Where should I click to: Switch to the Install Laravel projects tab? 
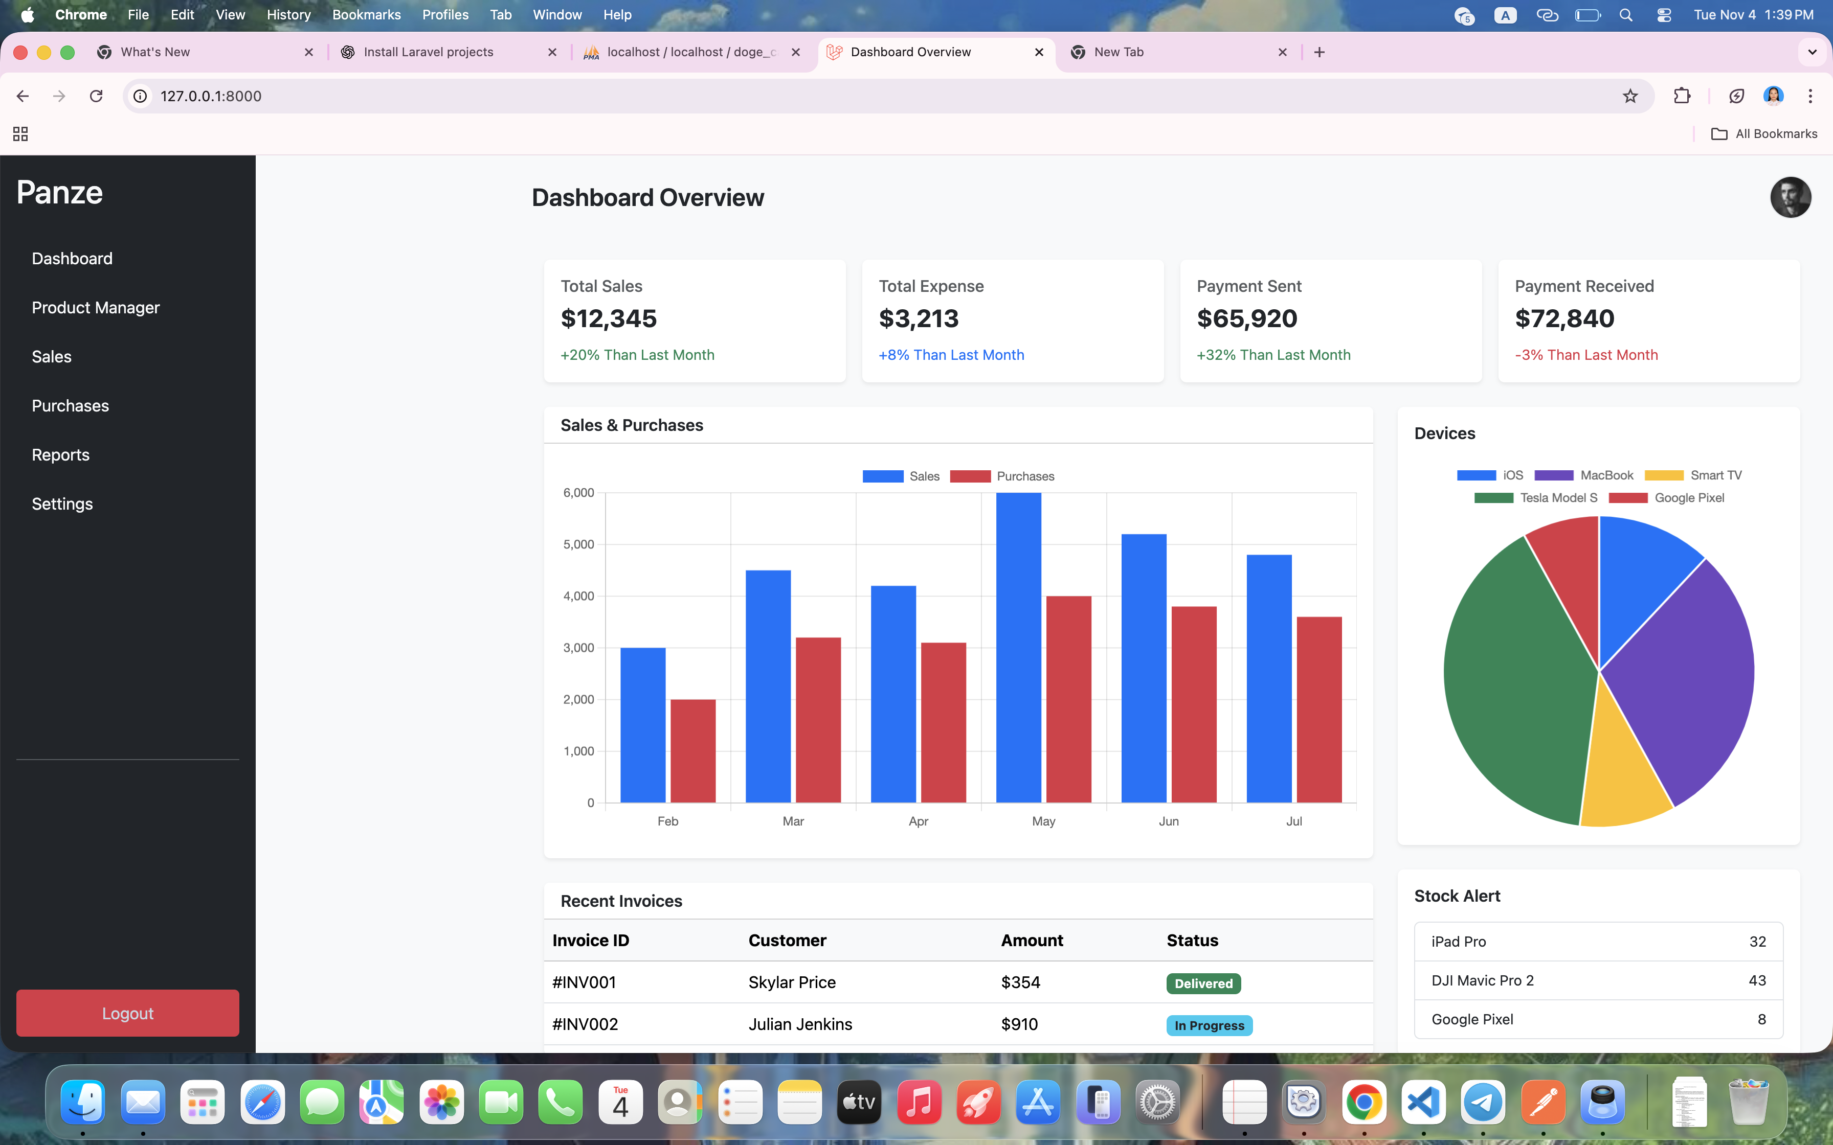pyautogui.click(x=429, y=52)
